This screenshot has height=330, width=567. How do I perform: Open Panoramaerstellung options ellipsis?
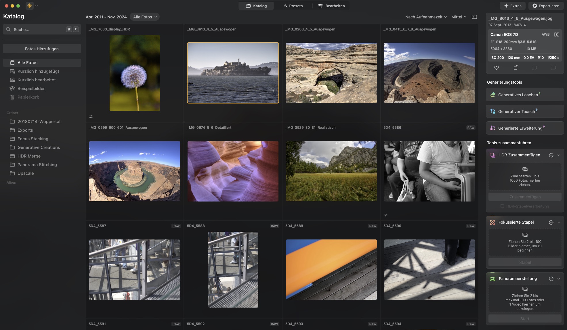tap(551, 279)
